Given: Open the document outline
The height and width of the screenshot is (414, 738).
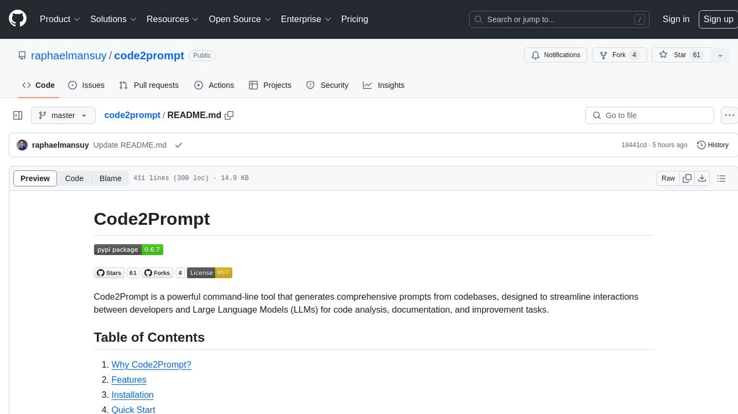Looking at the screenshot, I should [721, 178].
